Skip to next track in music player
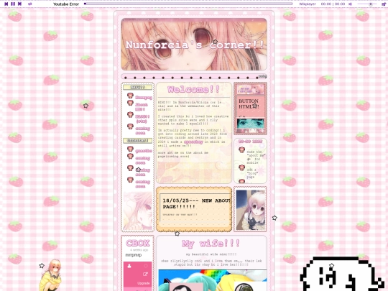Screen dimensions: 388x291 (20, 4)
